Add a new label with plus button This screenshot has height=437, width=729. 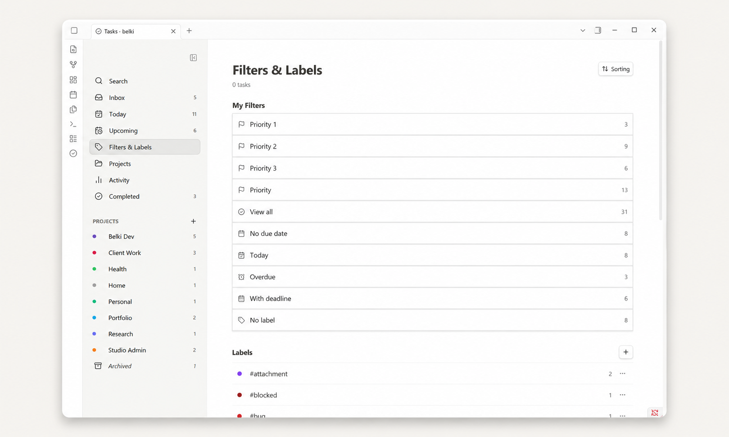(x=626, y=352)
